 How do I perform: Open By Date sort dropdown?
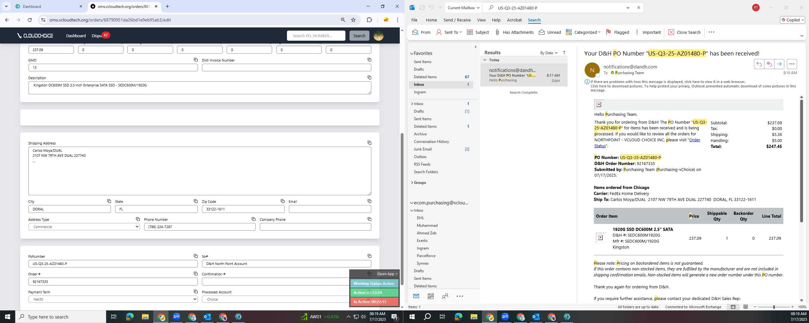click(x=549, y=53)
